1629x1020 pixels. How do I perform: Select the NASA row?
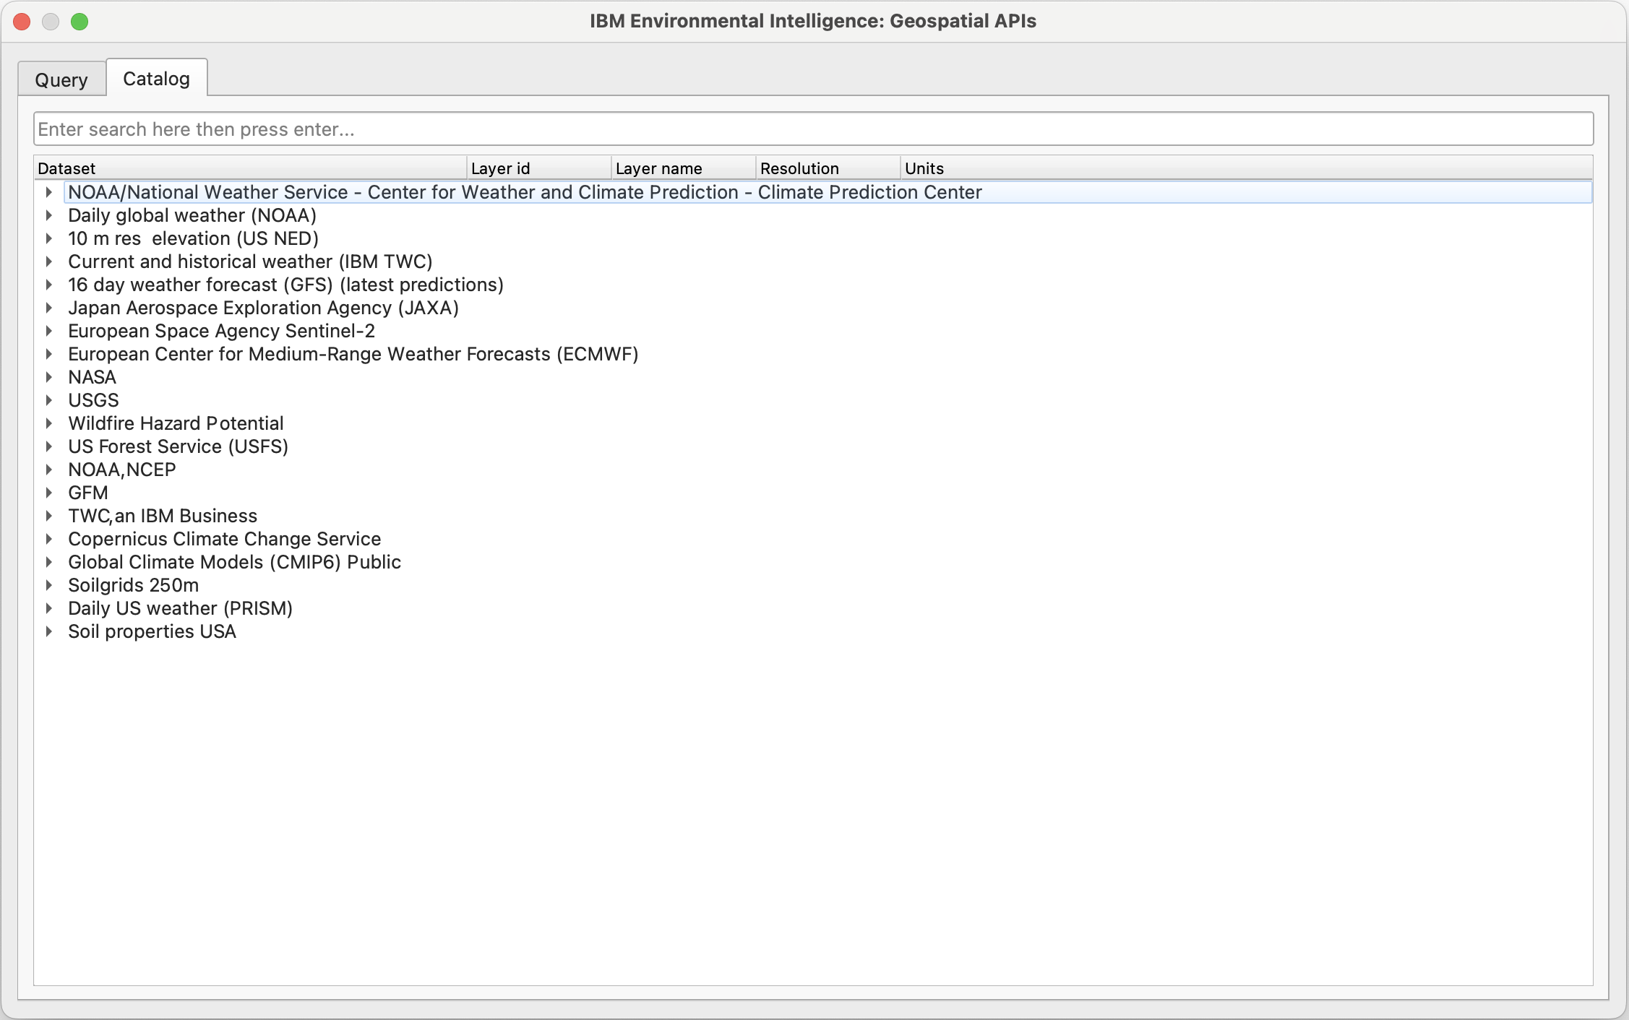[92, 377]
